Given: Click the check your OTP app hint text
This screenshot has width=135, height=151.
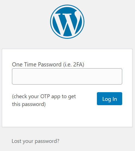Looking at the screenshot, I should (44, 100).
